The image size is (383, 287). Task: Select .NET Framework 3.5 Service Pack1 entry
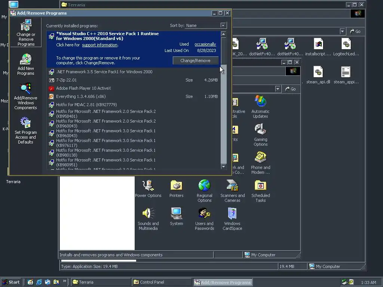(x=134, y=72)
